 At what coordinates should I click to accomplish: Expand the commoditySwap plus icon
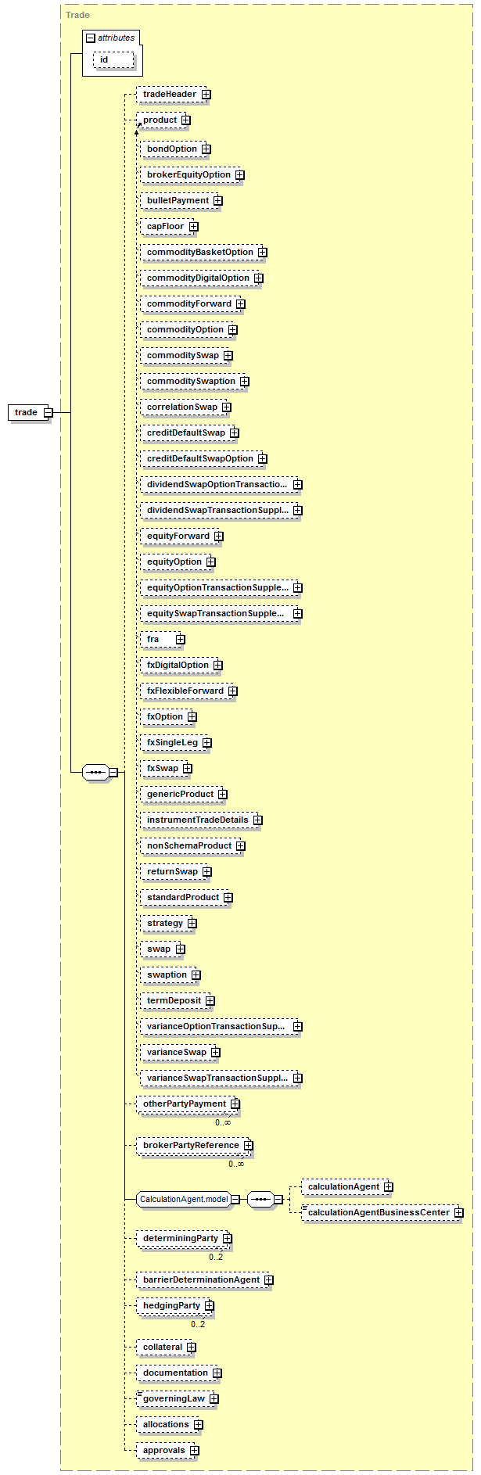click(x=228, y=355)
